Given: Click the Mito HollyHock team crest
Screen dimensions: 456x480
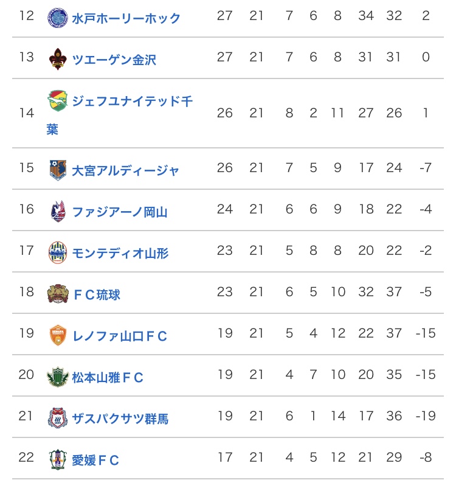Looking at the screenshot, I should point(58,18).
